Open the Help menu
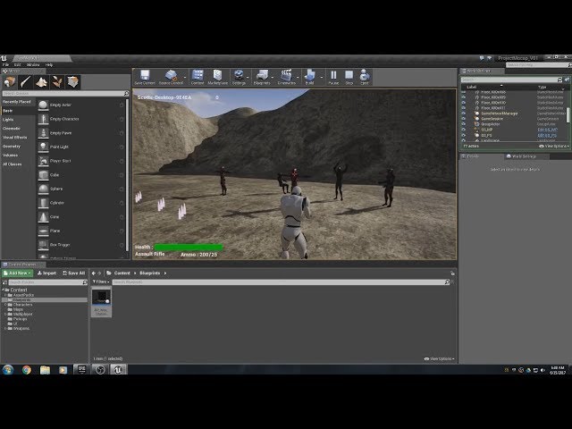 click(x=49, y=64)
